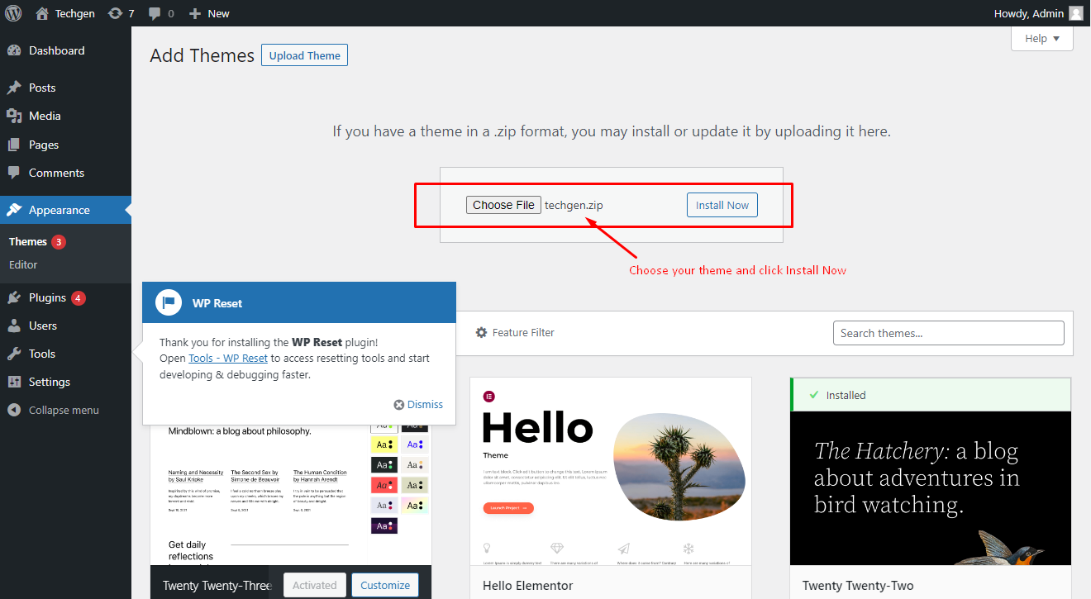Screen dimensions: 1091x599
Task: Go to Dashboard in sidebar
Action: click(x=65, y=50)
